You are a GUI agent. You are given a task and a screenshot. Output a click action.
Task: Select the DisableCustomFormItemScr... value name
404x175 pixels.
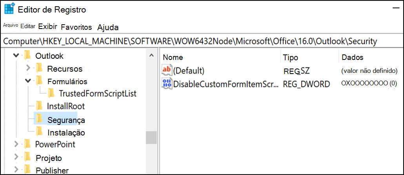226,84
